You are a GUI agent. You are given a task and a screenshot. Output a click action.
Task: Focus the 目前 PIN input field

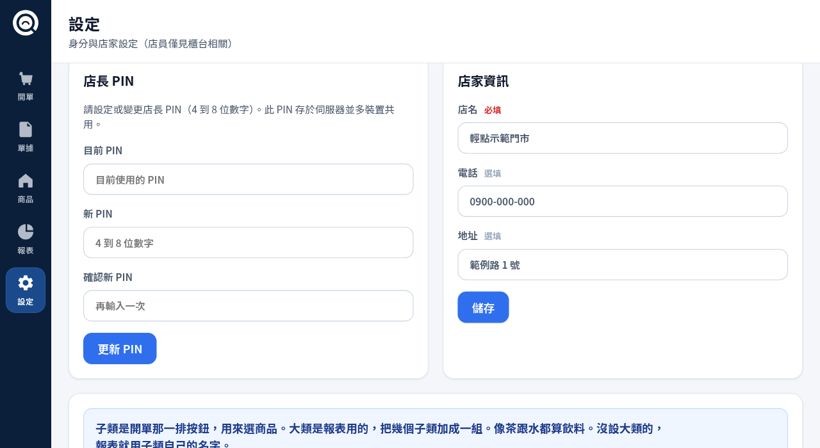pyautogui.click(x=249, y=179)
